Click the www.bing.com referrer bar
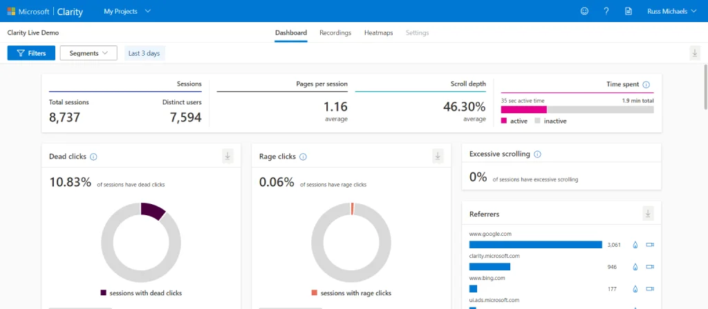Image resolution: width=708 pixels, height=309 pixels. [x=473, y=289]
